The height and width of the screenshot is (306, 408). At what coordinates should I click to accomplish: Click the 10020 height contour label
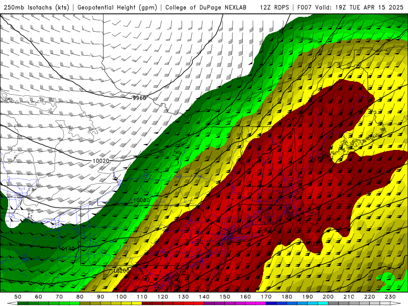[x=100, y=161]
